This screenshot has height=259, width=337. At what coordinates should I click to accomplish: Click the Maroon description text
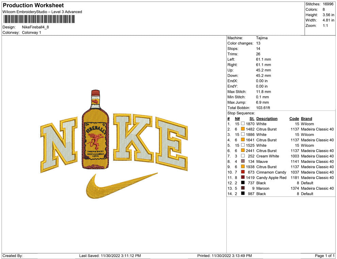(263, 188)
